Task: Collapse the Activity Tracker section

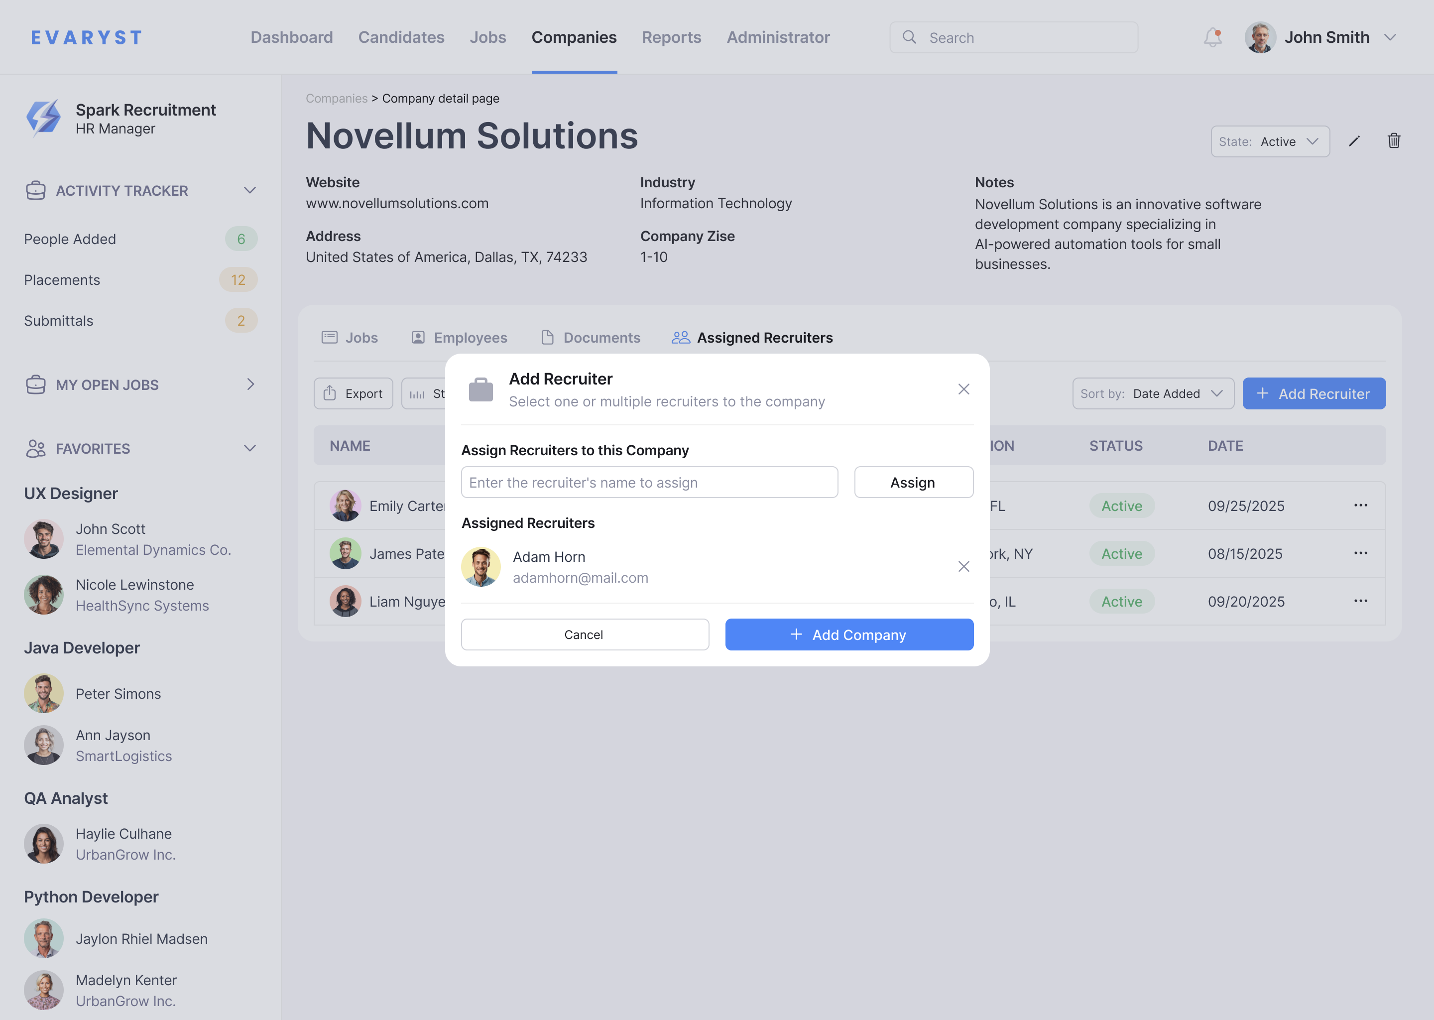Action: (x=249, y=190)
